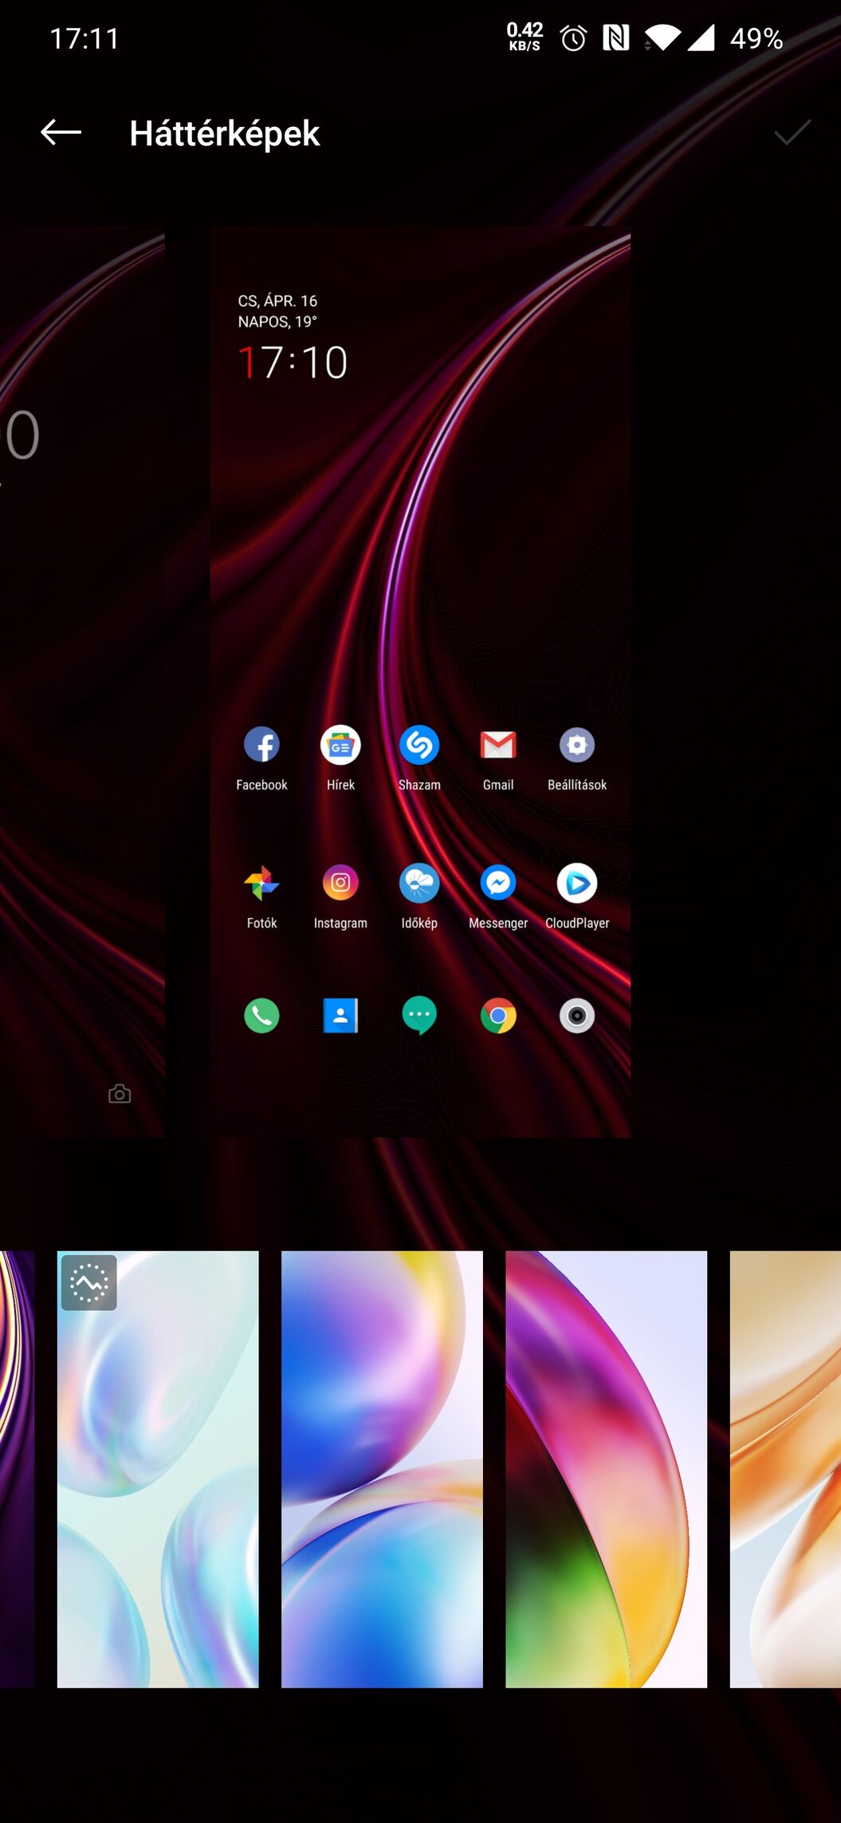The image size is (841, 1823).
Task: Tap the Időkép weather app icon
Action: click(419, 883)
